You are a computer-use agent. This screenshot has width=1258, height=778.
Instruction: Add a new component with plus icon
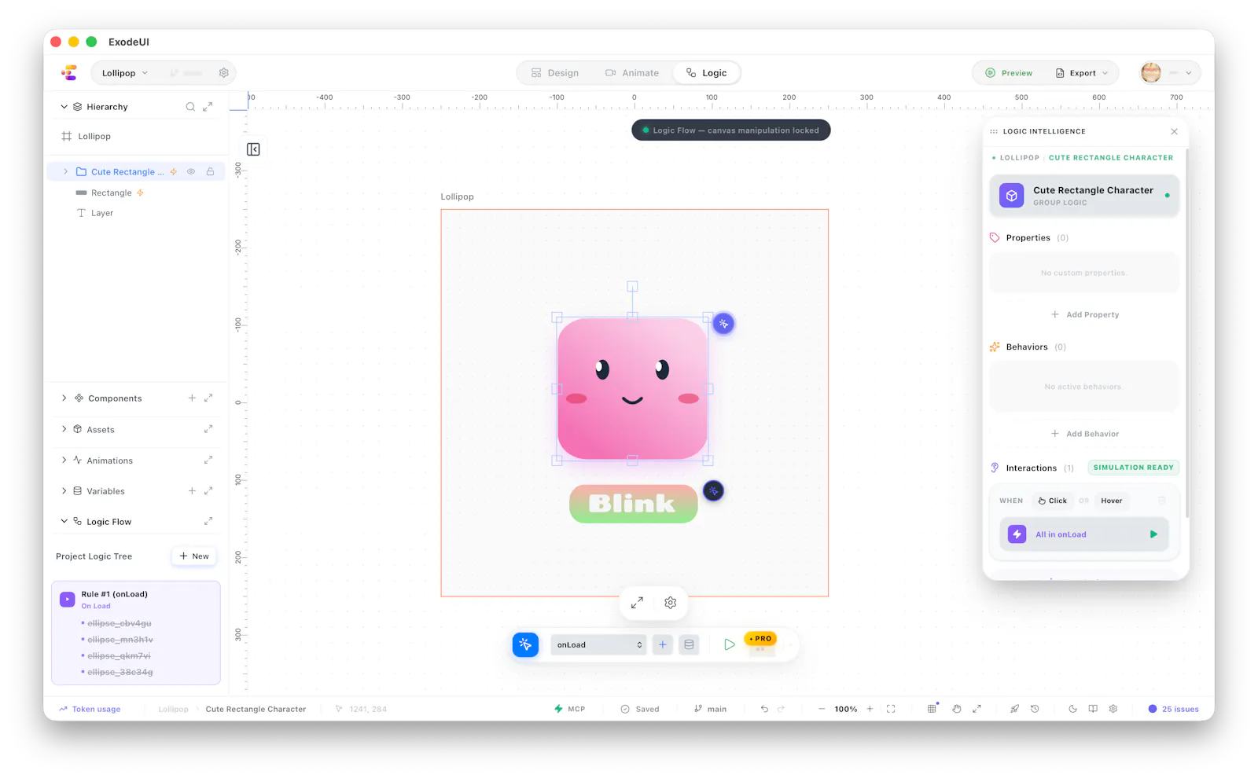coord(192,398)
